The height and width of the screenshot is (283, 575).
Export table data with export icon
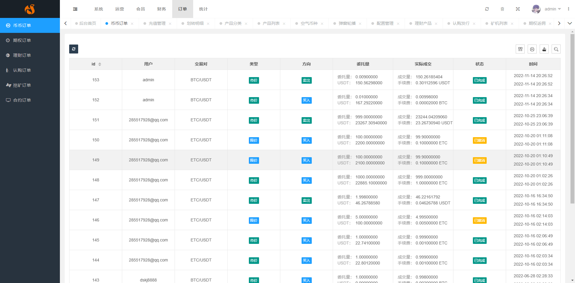coord(544,49)
